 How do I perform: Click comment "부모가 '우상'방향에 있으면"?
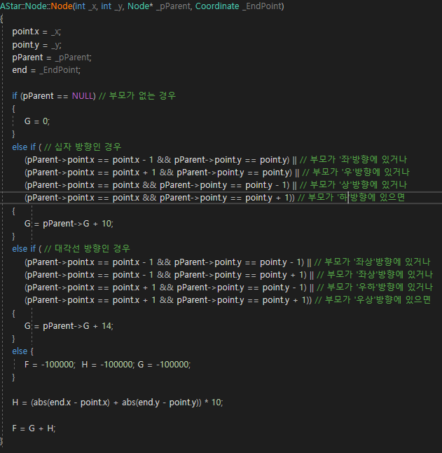coord(378,300)
